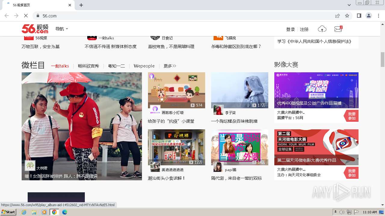Image resolution: width=385 pixels, height=216 pixels.
Task: Open the media player taskbar icon
Action: [44, 212]
